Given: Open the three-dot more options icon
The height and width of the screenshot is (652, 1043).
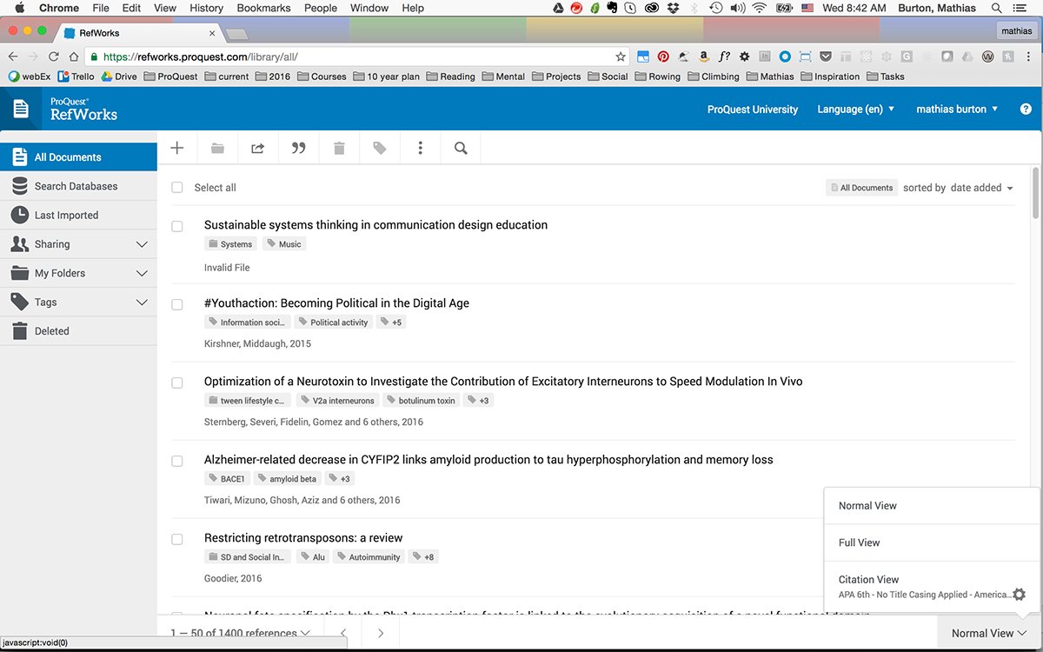Looking at the screenshot, I should [421, 149].
